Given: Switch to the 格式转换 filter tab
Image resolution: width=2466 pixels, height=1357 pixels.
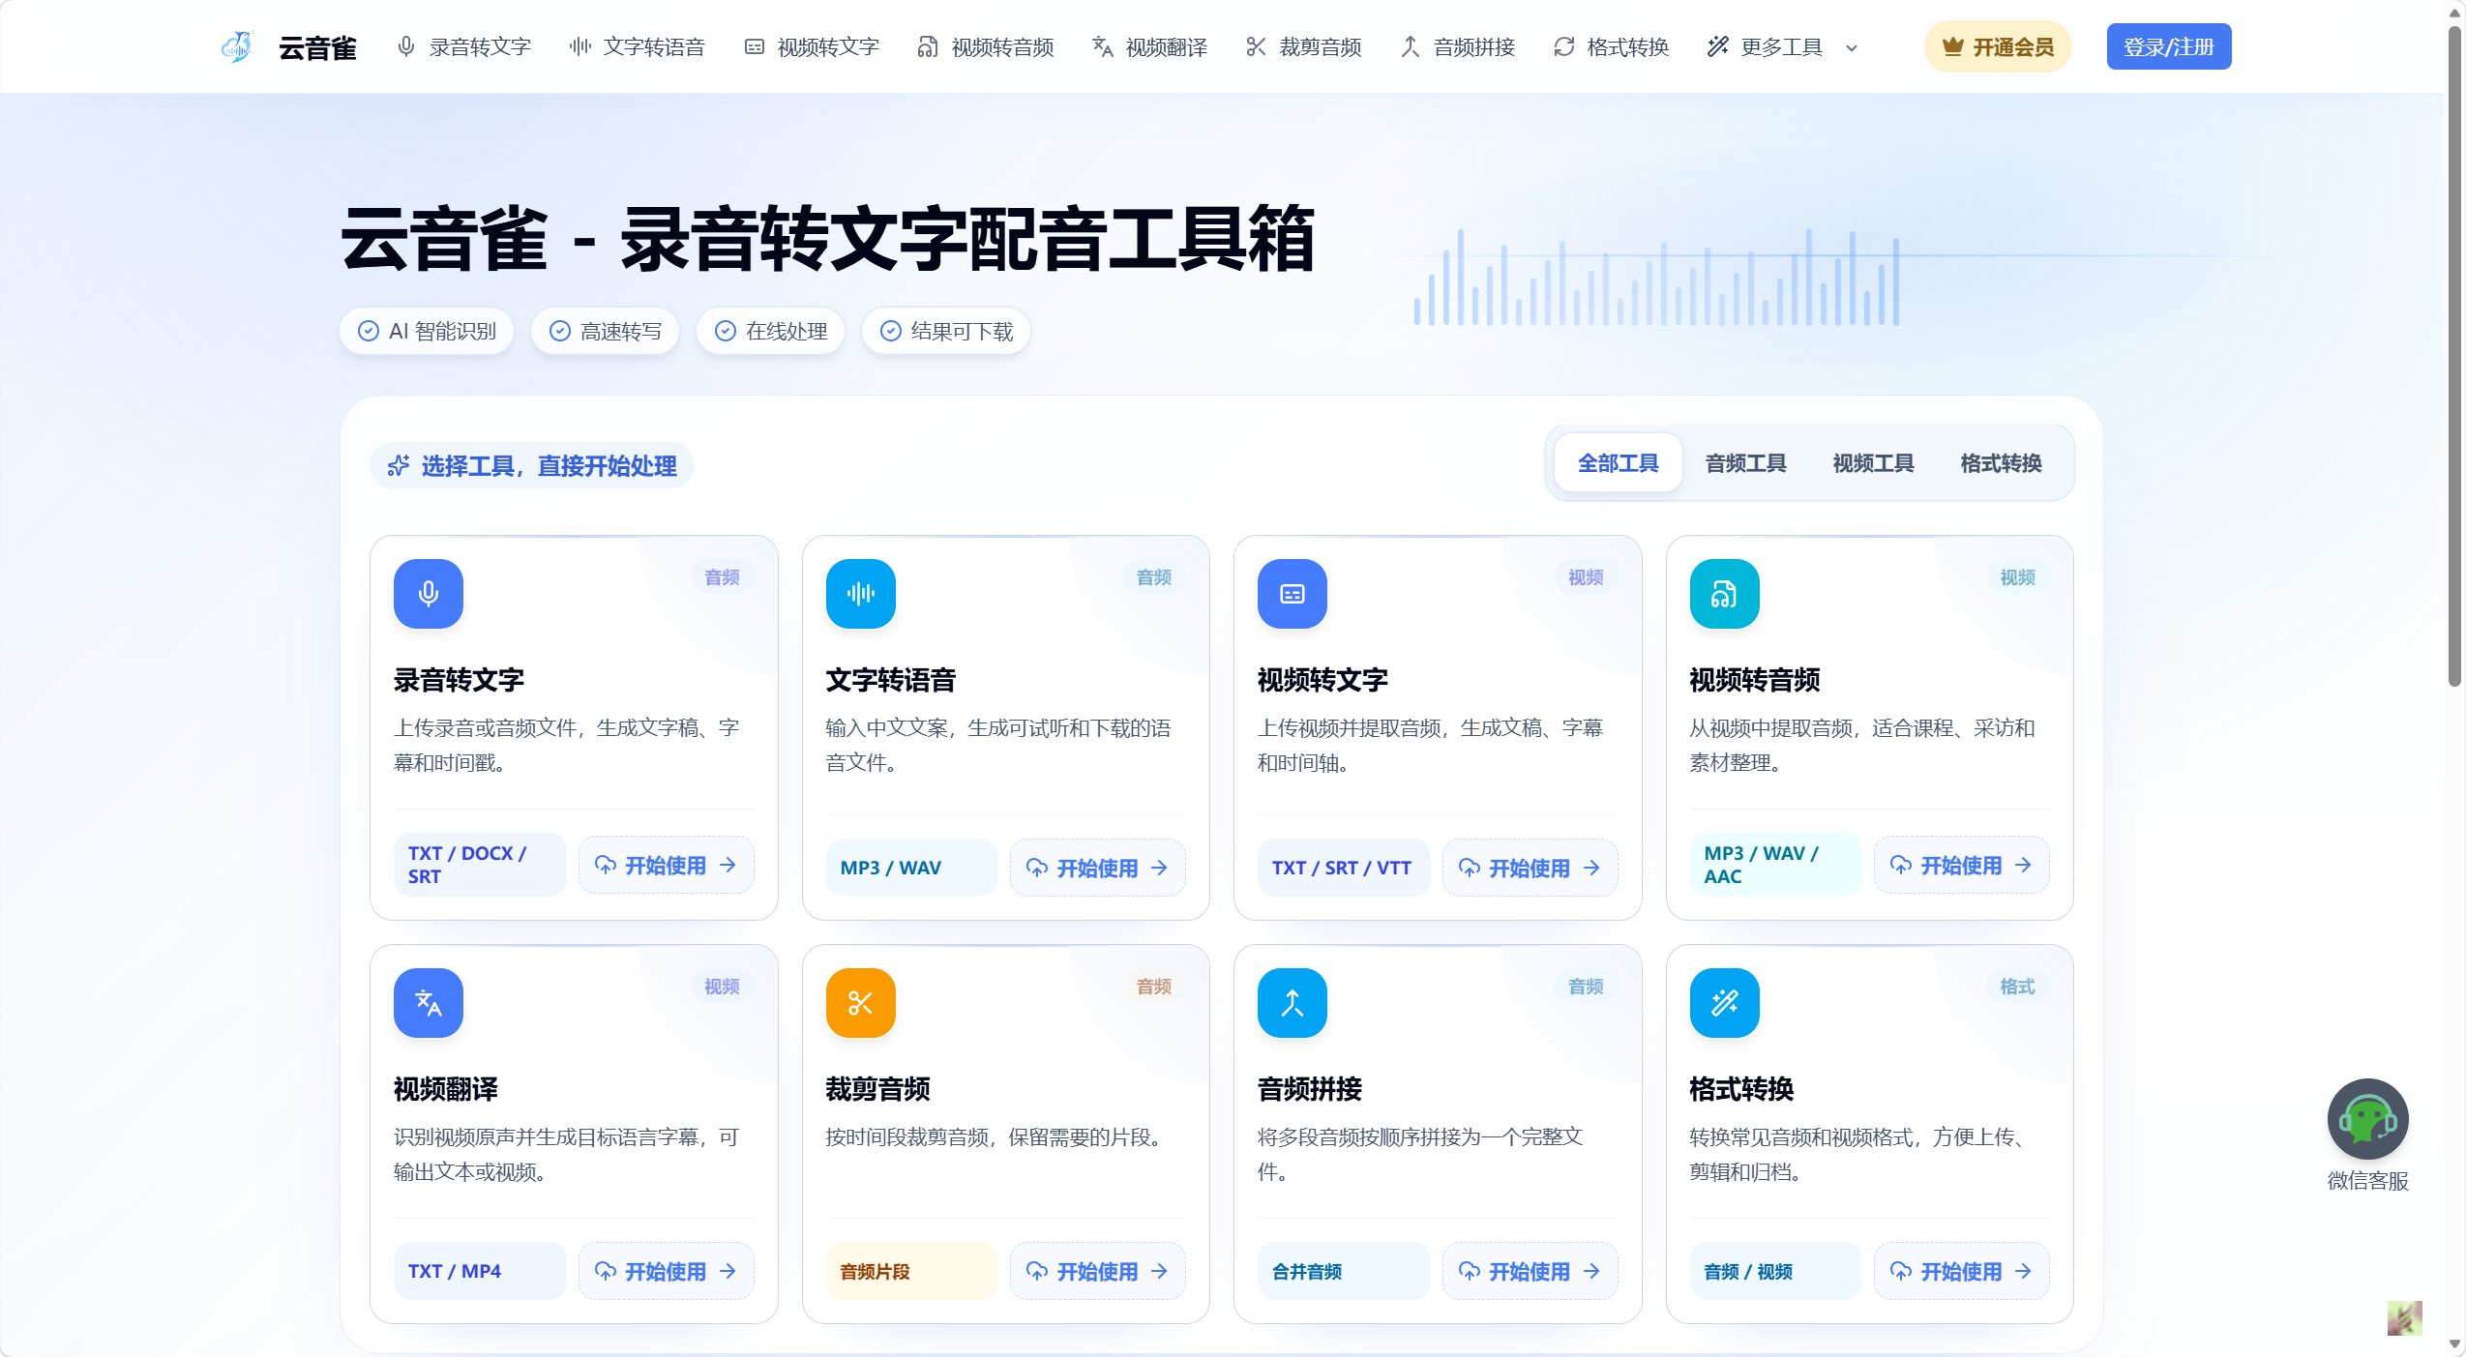Looking at the screenshot, I should [x=2002, y=463].
